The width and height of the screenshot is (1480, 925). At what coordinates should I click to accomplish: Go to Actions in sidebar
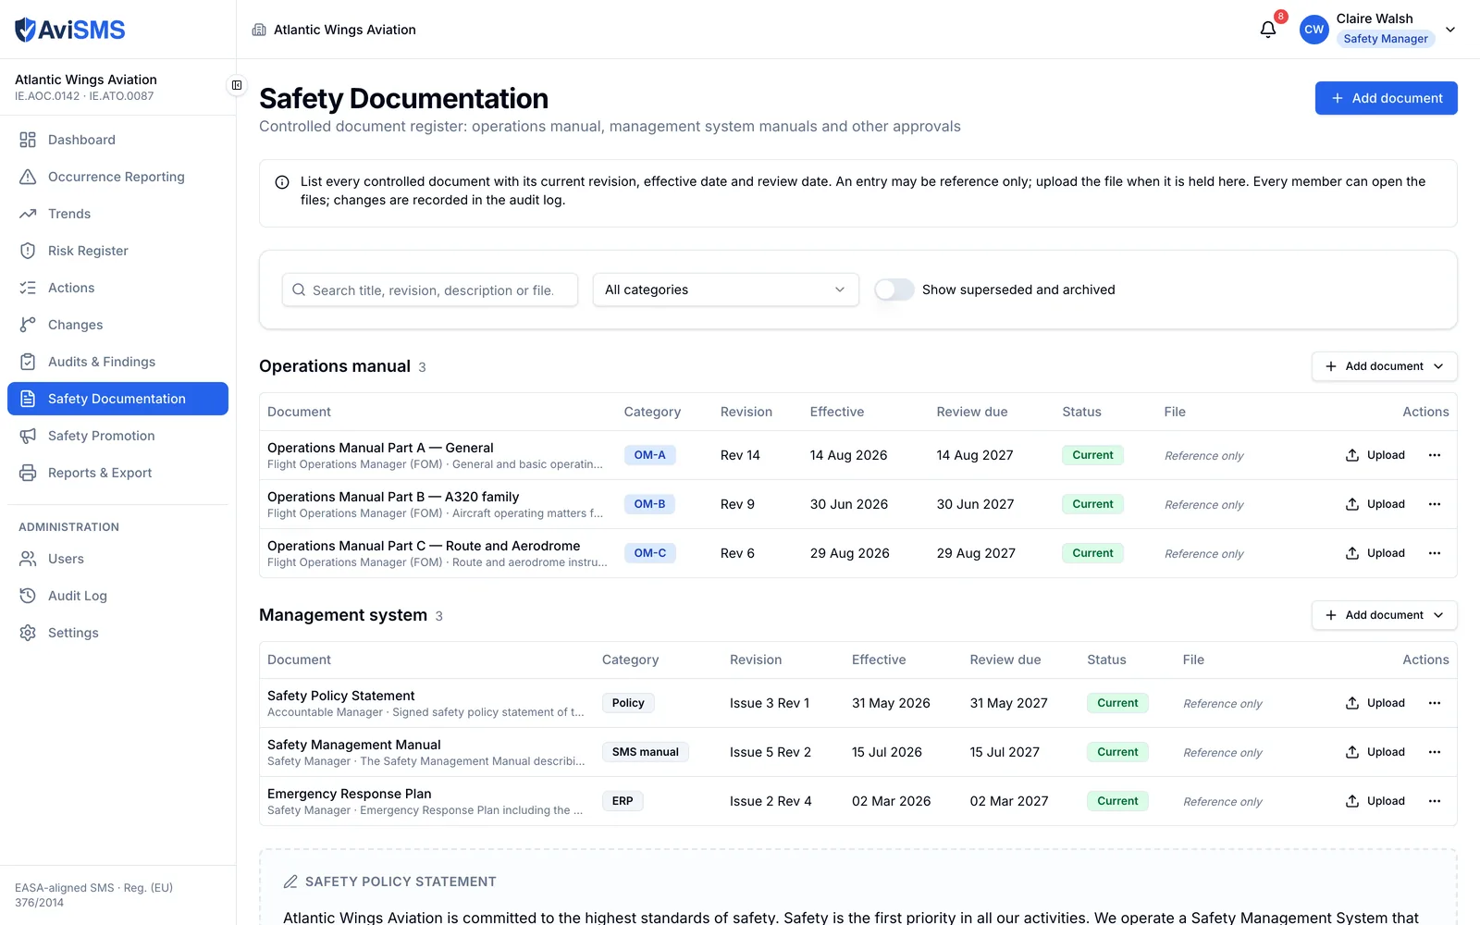click(117, 288)
